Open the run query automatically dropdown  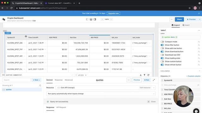point(101,94)
